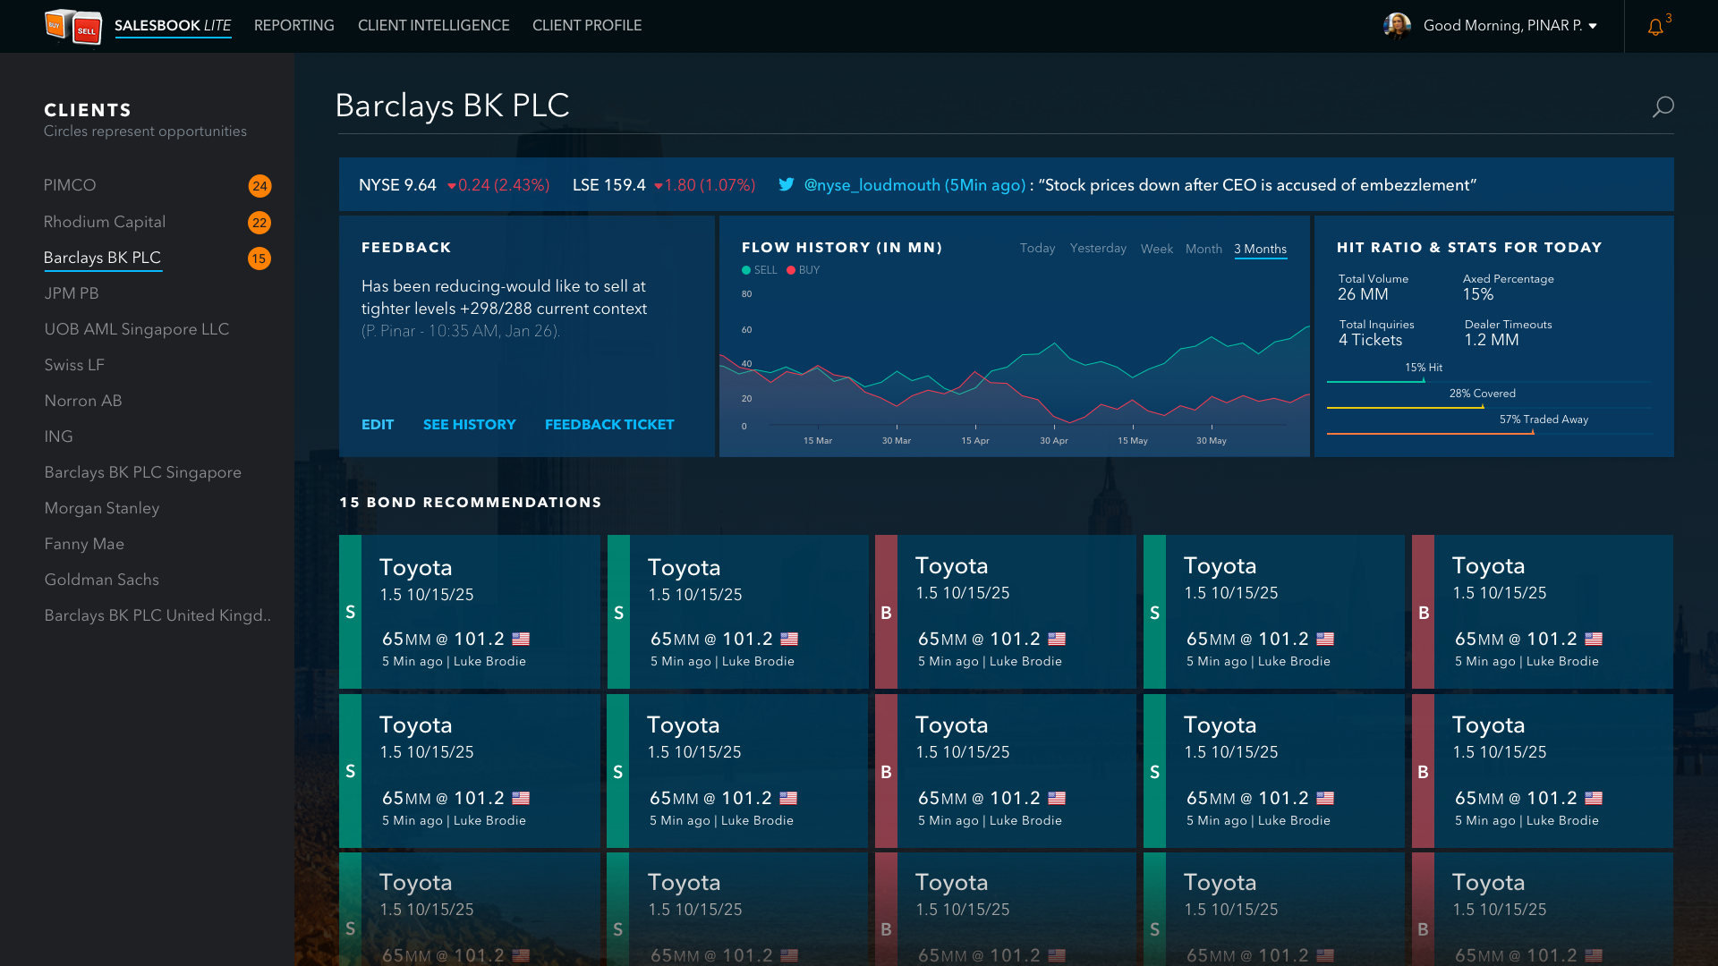Select Week in Flow History range

1156,249
